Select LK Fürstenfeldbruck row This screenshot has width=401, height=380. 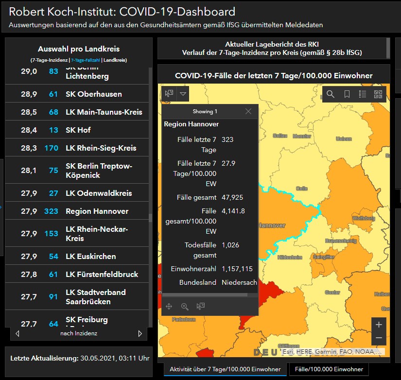click(77, 274)
